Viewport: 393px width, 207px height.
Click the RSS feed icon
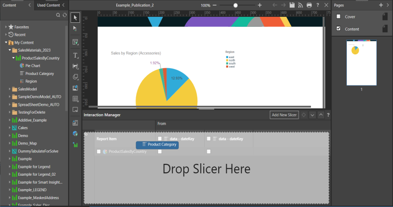click(301, 5)
